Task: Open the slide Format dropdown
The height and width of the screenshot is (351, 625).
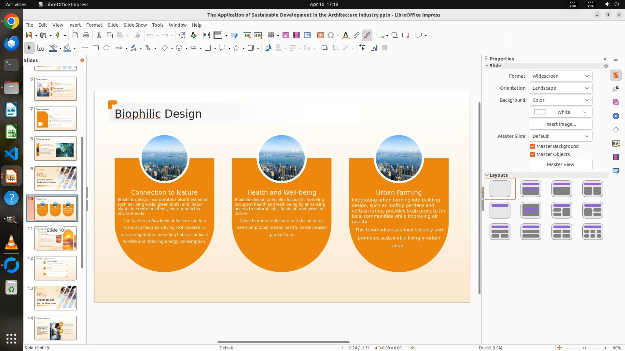Action: pyautogui.click(x=560, y=76)
